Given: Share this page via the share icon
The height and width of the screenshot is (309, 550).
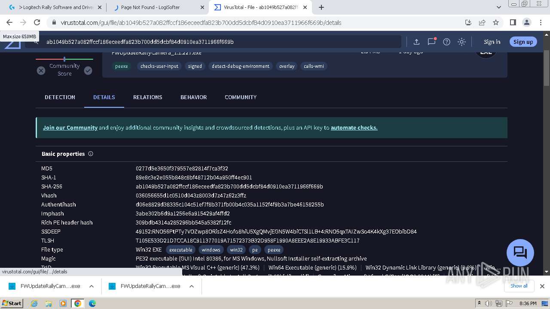Looking at the screenshot, I should pyautogui.click(x=482, y=22).
